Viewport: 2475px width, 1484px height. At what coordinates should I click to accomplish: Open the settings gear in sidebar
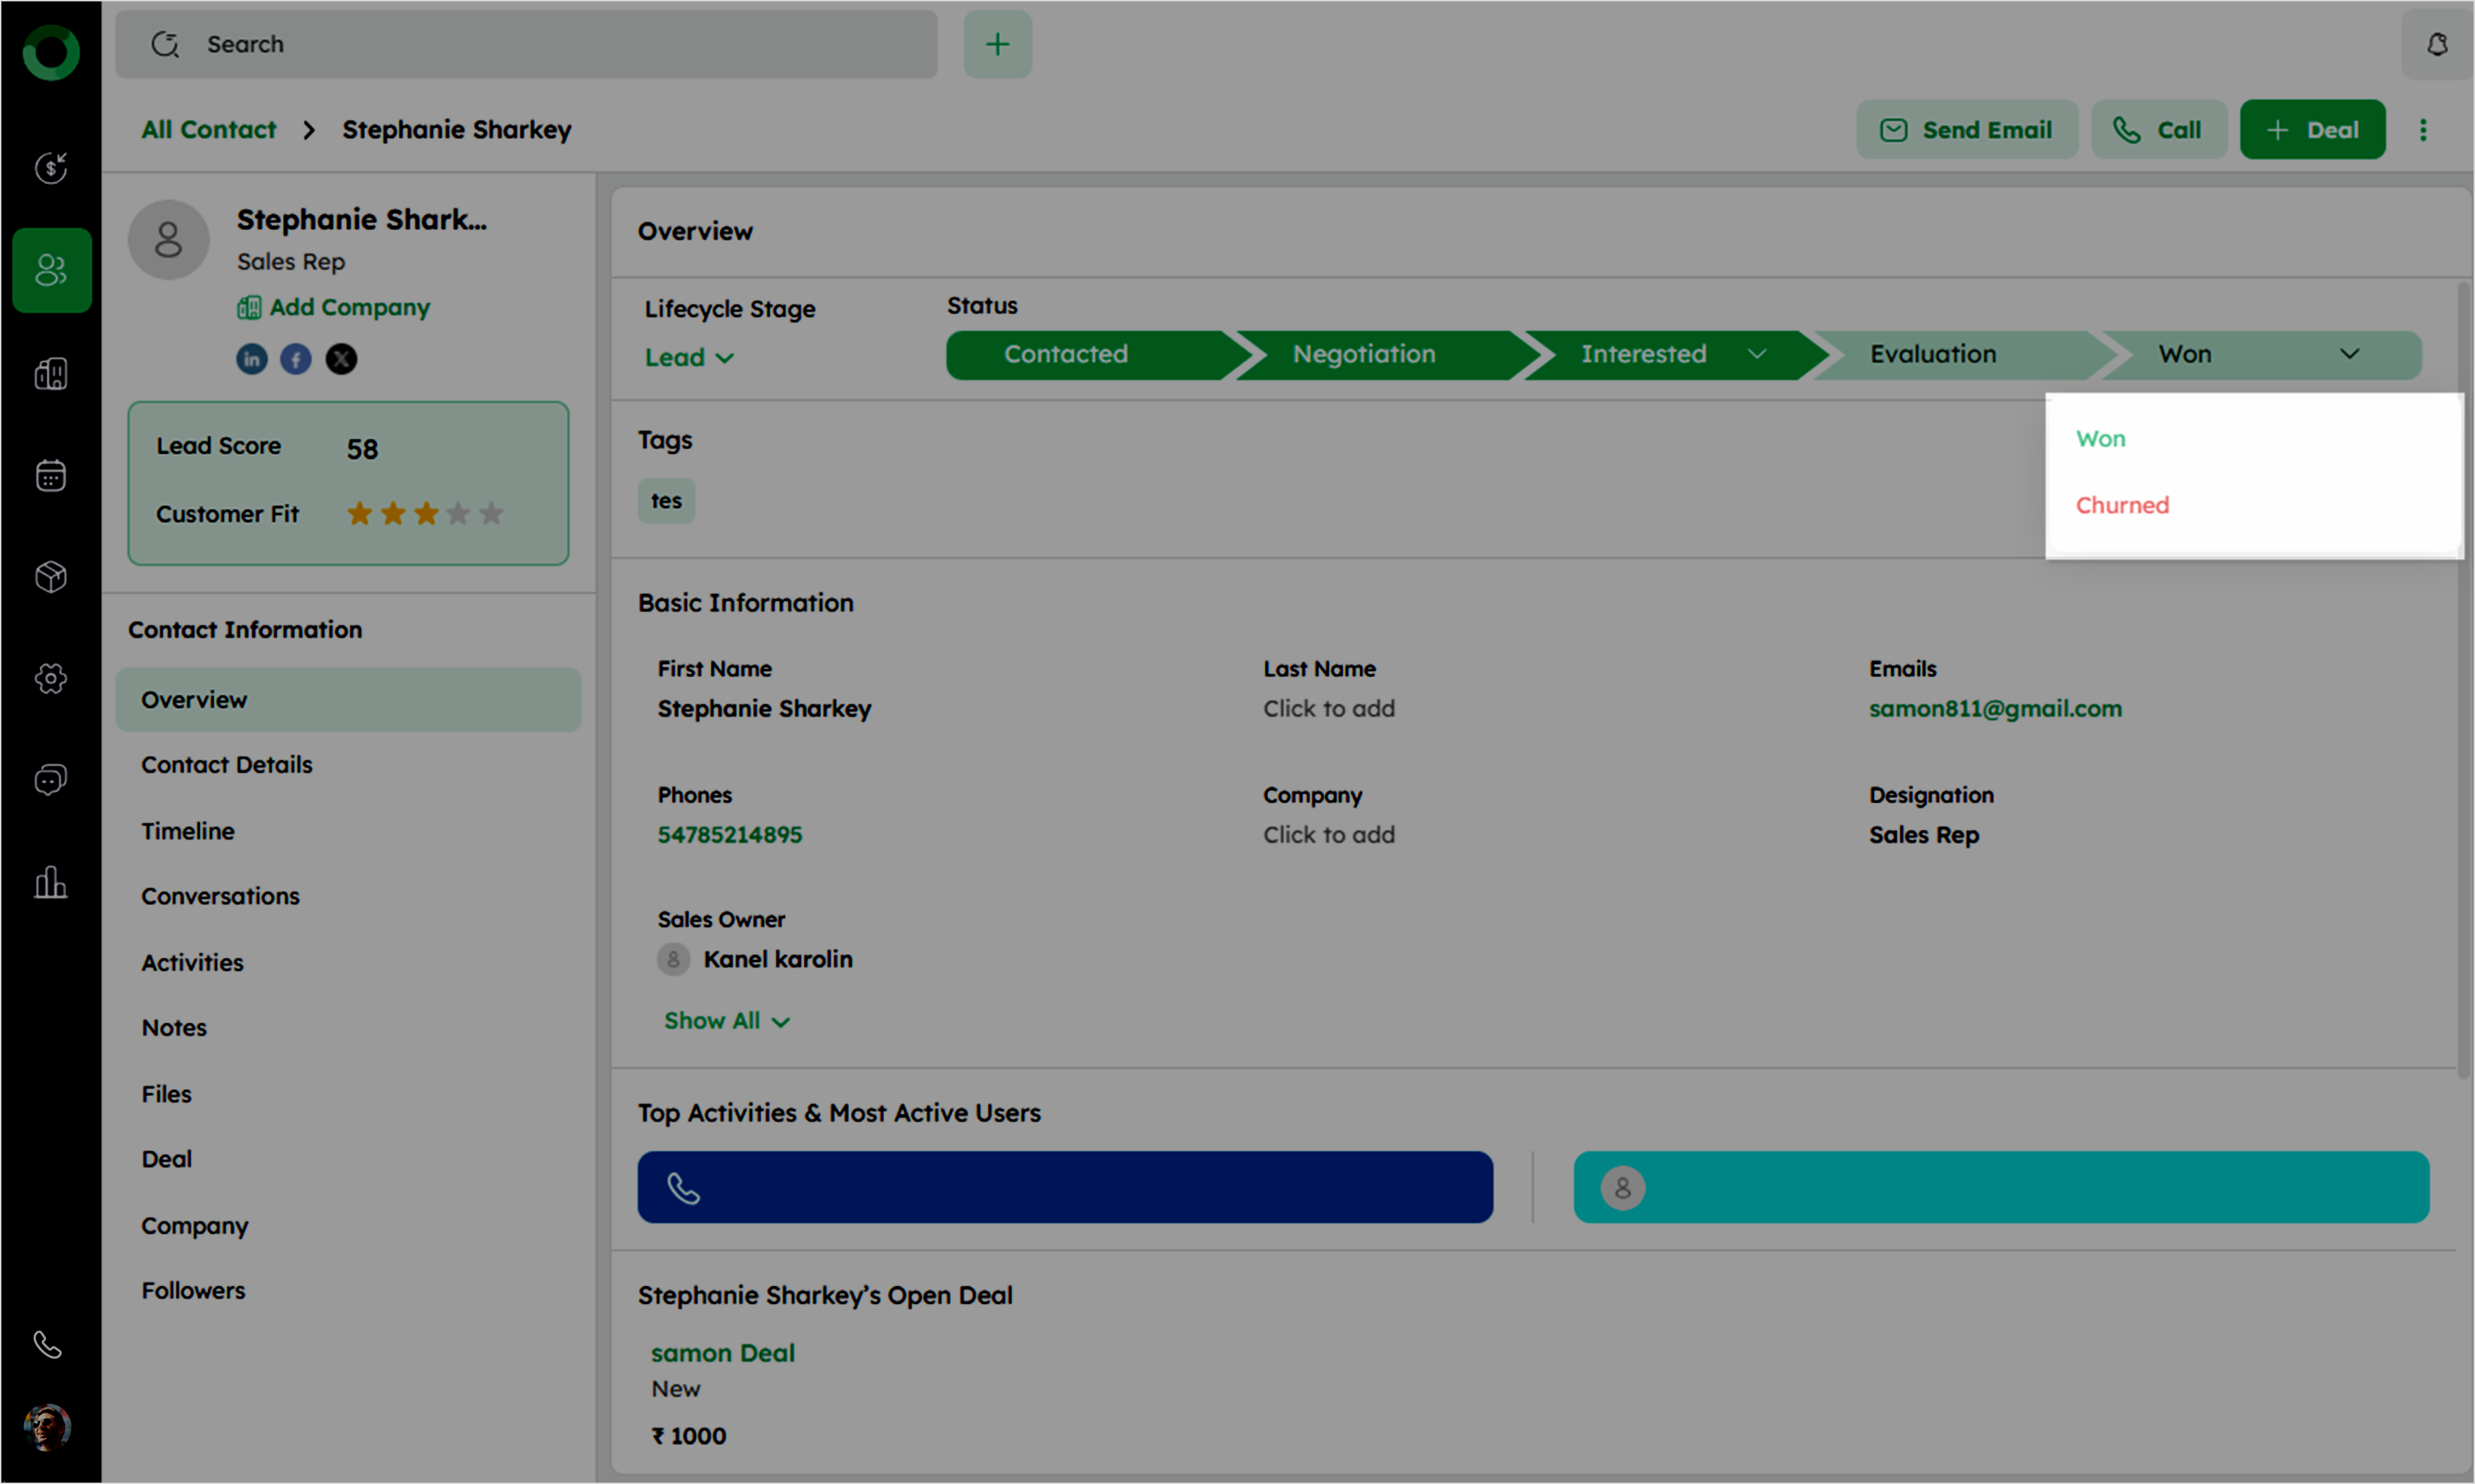[x=51, y=679]
